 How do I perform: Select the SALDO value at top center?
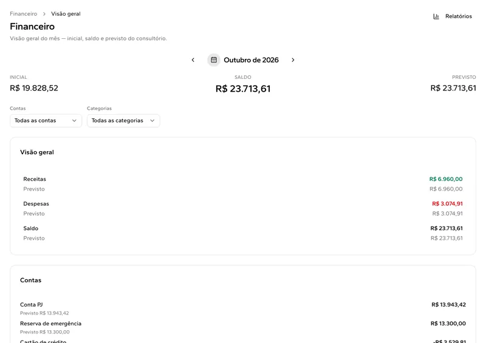coord(243,89)
